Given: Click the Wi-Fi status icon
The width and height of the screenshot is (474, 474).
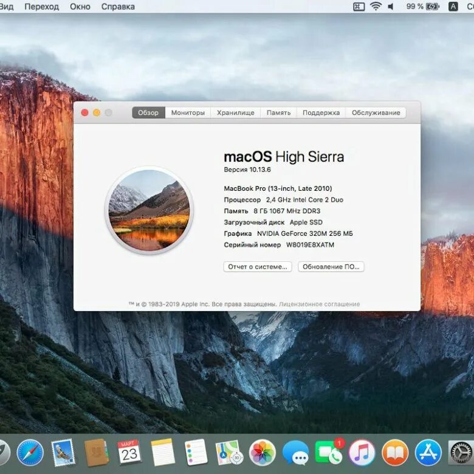Looking at the screenshot, I should 376,6.
